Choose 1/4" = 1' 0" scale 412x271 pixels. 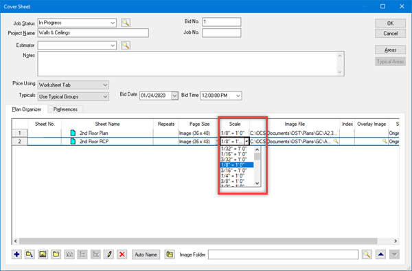pos(234,176)
